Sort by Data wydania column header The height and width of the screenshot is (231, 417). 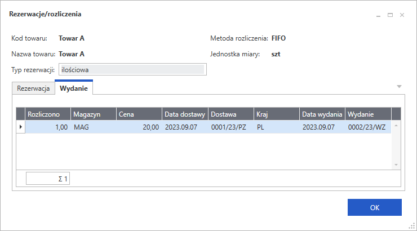(x=322, y=114)
